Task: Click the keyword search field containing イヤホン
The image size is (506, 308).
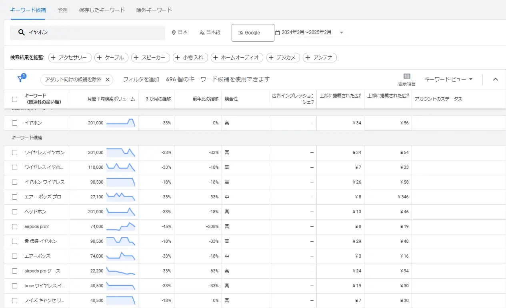Action: tap(88, 32)
